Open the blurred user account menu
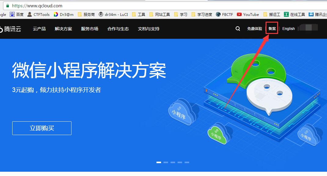This screenshot has height=176, width=327. [x=309, y=28]
